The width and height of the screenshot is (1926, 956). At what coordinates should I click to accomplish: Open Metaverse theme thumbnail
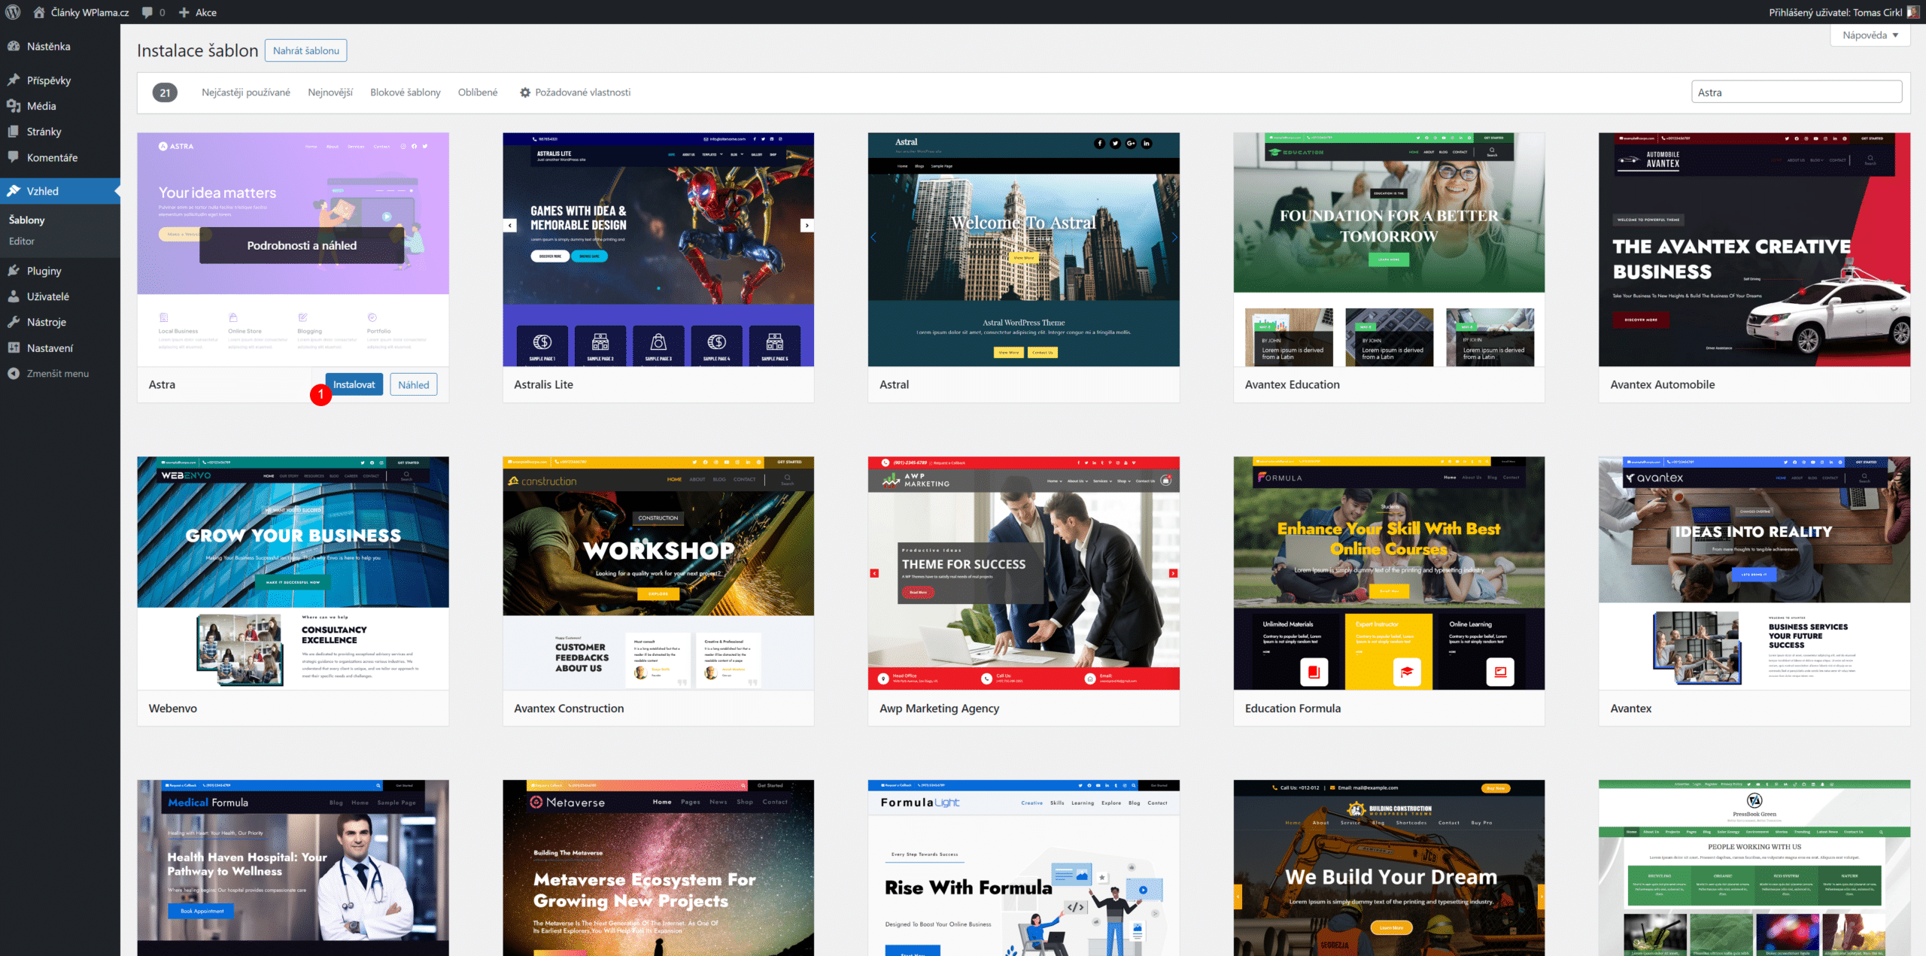click(x=658, y=868)
